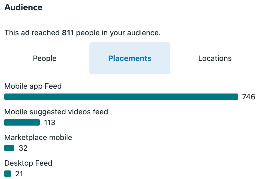Click the Mobile suggested videos feed bar
Viewport: 257px width, 179px height.
tap(22, 122)
